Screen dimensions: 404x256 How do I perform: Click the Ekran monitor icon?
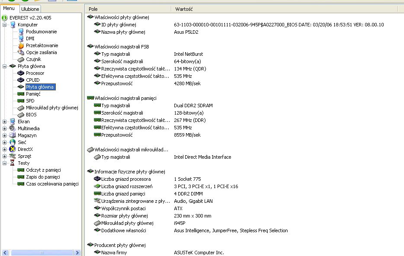(x=13, y=122)
